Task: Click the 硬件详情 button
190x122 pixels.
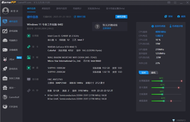Action: [x=121, y=17]
